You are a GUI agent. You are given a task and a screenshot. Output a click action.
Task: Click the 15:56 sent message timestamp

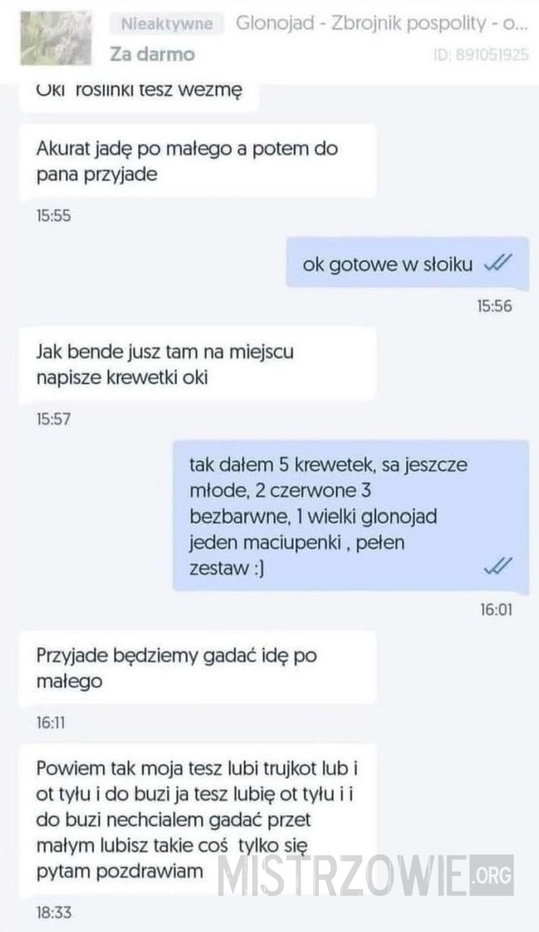pos(494,306)
